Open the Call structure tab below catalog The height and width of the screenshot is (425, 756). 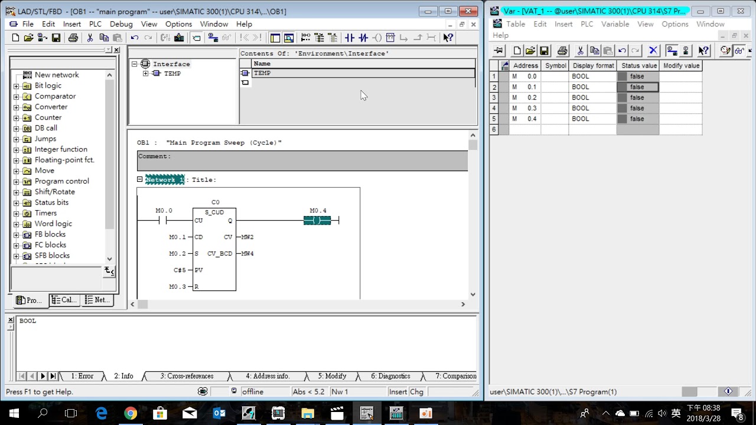pos(64,300)
